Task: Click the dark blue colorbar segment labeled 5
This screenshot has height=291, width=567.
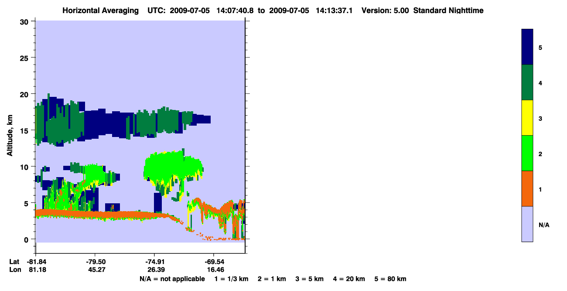Action: 527,47
